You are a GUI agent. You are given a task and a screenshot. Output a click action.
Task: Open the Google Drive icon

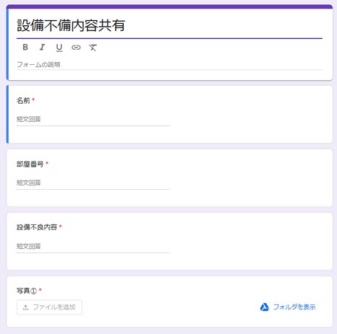click(x=265, y=307)
